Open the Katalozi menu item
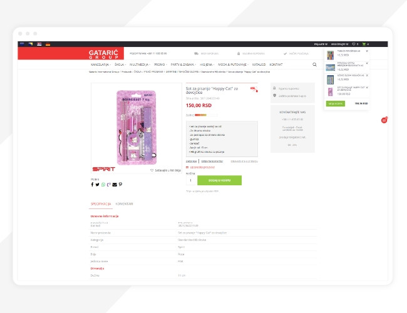Viewport: 407px width, 313px height. click(259, 64)
